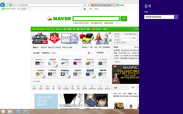Click the 라이프 house icon tab
The image size is (183, 114).
pyautogui.click(x=34, y=87)
